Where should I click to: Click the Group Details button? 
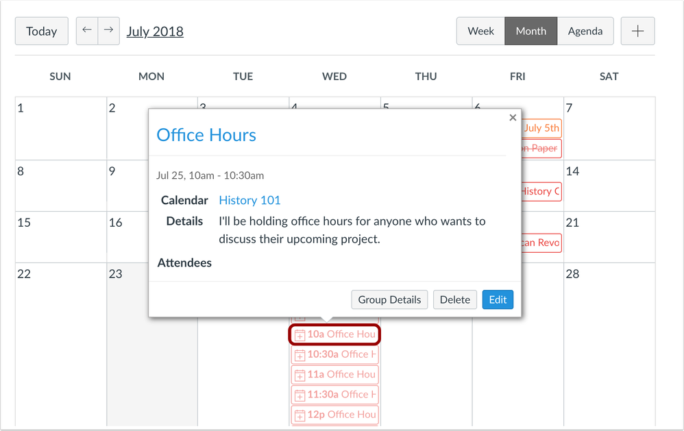(x=389, y=299)
